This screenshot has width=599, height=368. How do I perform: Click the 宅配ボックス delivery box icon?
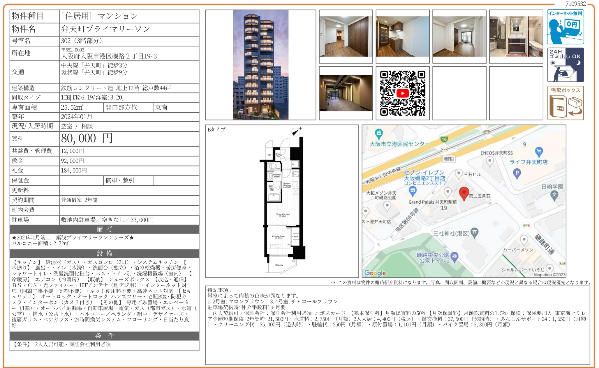pos(565,103)
